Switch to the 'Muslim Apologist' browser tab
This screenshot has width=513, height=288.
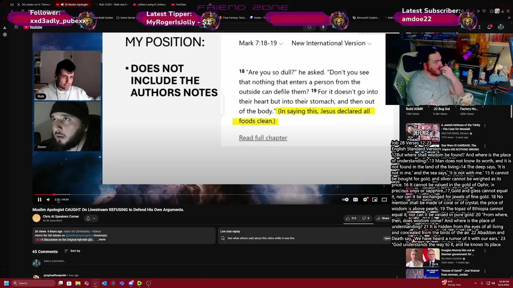point(74,4)
